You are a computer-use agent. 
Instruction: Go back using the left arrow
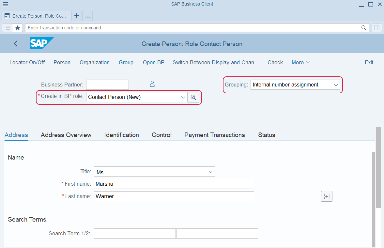16,44
